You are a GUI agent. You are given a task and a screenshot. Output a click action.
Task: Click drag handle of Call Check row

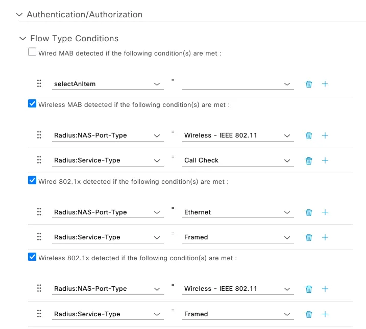pos(39,160)
